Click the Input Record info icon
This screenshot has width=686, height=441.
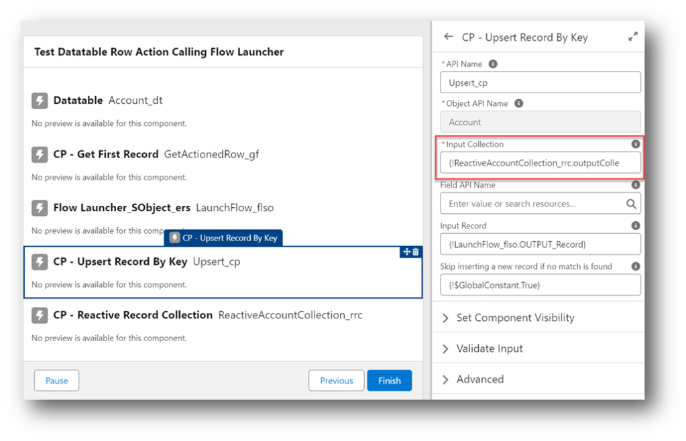click(636, 226)
